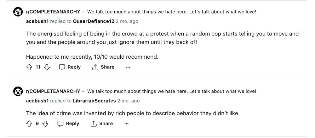Open post title above the crime comment
315x138 pixels.
pyautogui.click(x=172, y=91)
